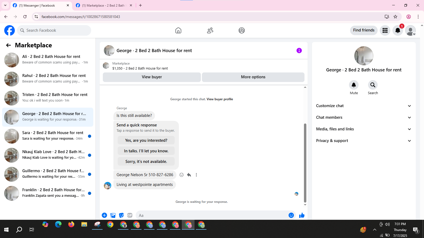Send a thumbs-up like
Viewport: 424px width, 238px height.
(302, 215)
